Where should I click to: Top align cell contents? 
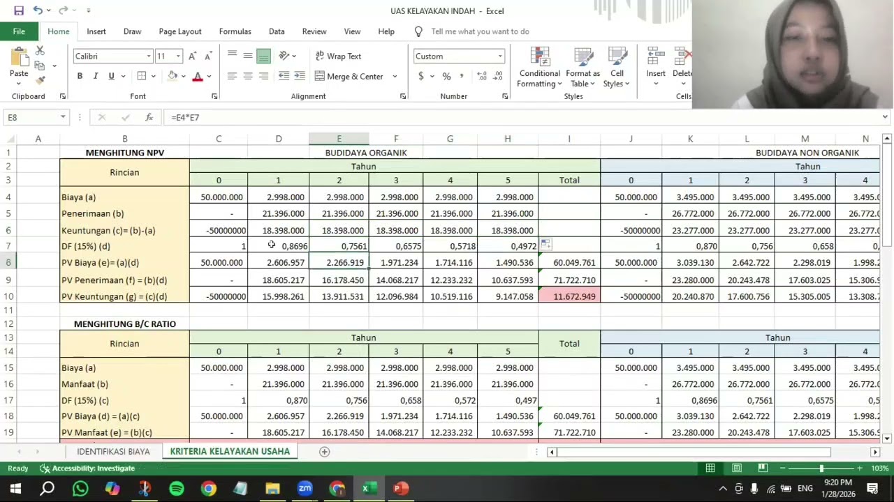click(x=232, y=56)
